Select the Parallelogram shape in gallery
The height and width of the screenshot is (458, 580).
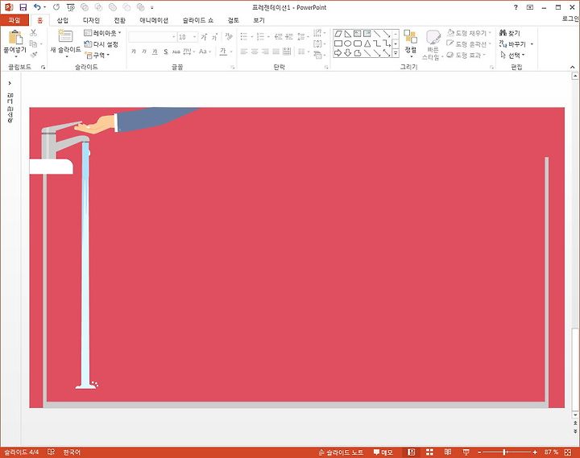[x=338, y=34]
